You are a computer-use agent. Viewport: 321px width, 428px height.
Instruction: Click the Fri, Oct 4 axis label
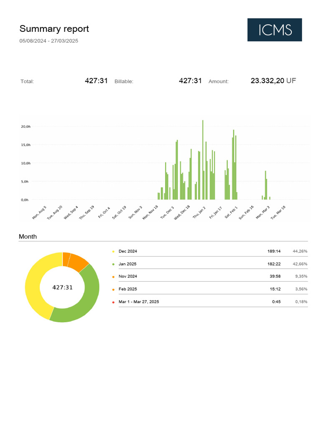104,213
